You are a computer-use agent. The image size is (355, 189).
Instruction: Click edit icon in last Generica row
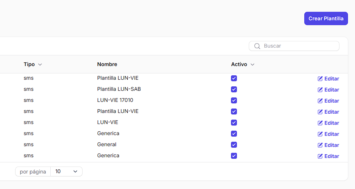pyautogui.click(x=320, y=156)
